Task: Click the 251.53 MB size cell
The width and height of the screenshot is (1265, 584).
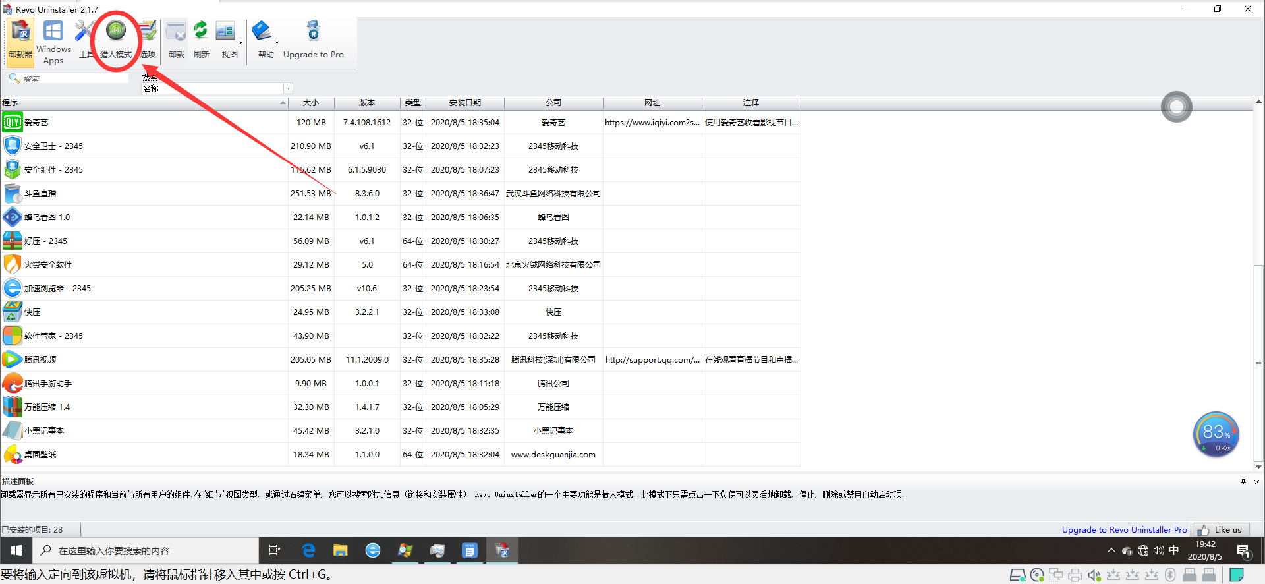Action: 311,194
